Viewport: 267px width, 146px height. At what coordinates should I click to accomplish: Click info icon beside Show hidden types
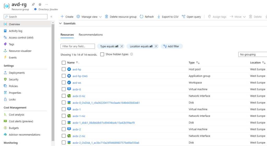click(132, 54)
